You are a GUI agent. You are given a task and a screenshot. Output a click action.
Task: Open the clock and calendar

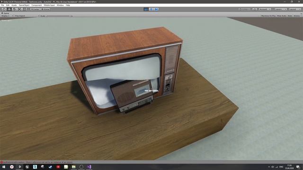(x=289, y=167)
